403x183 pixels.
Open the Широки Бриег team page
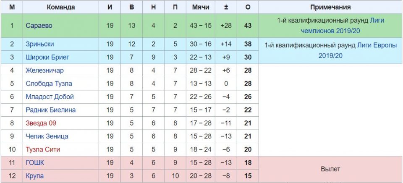click(47, 57)
